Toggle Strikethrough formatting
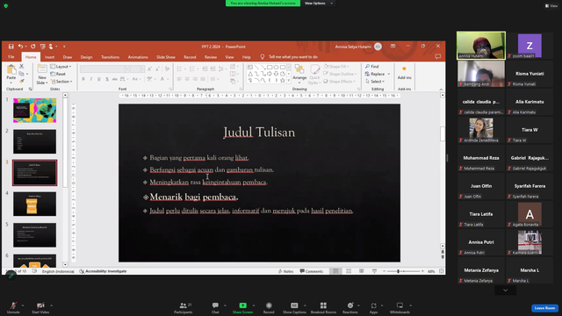Image resolution: width=562 pixels, height=316 pixels. 115,79
